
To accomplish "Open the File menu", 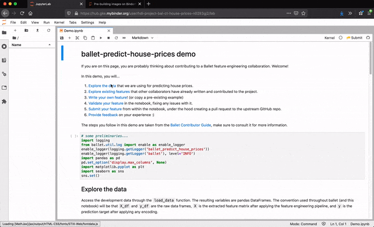I will click(x=13, y=22).
